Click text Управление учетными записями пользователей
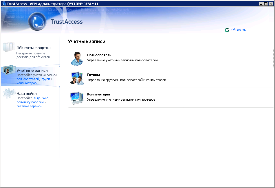This screenshot has width=275, height=188. coord(122,60)
